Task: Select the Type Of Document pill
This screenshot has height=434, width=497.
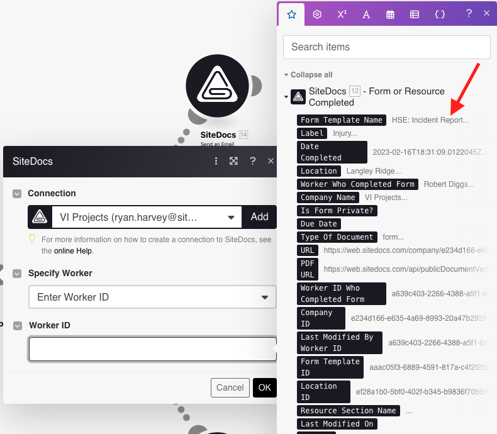Action: (337, 237)
